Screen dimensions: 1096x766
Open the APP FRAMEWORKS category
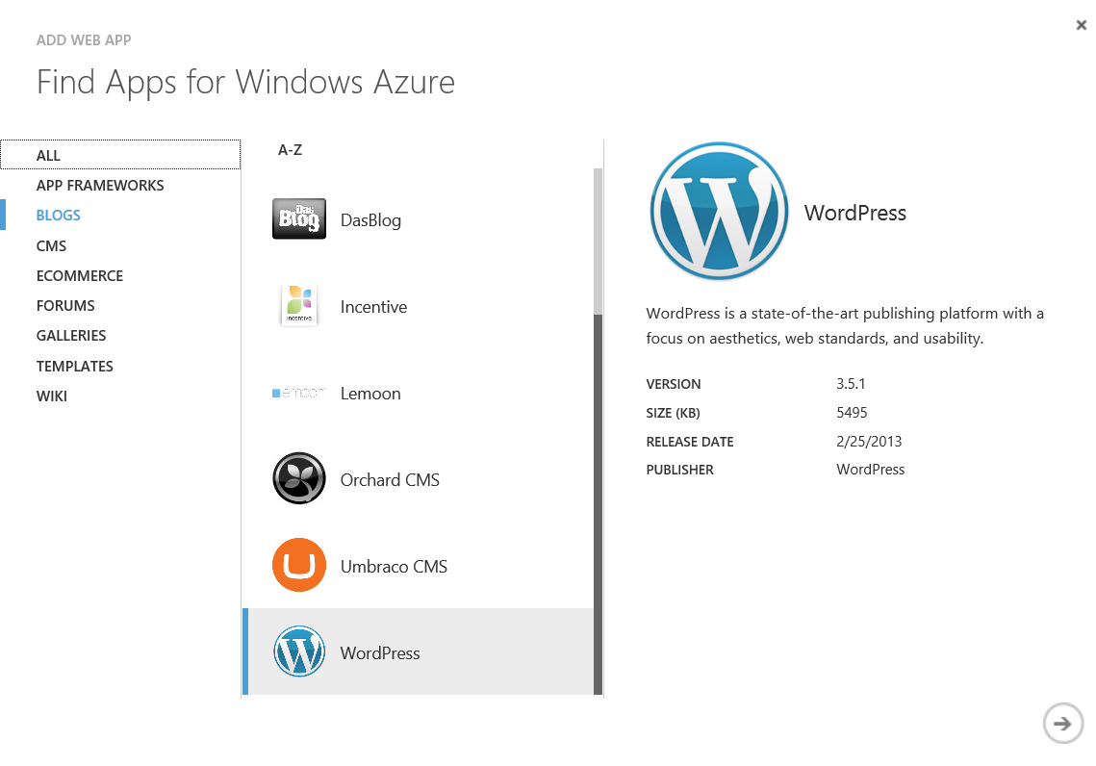[99, 185]
